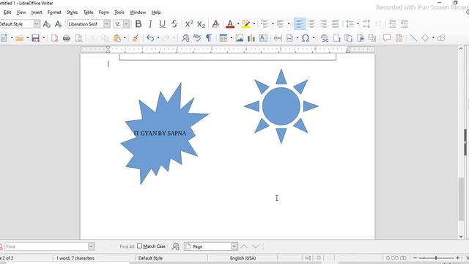Enable Match Case checkbox

pyautogui.click(x=139, y=246)
